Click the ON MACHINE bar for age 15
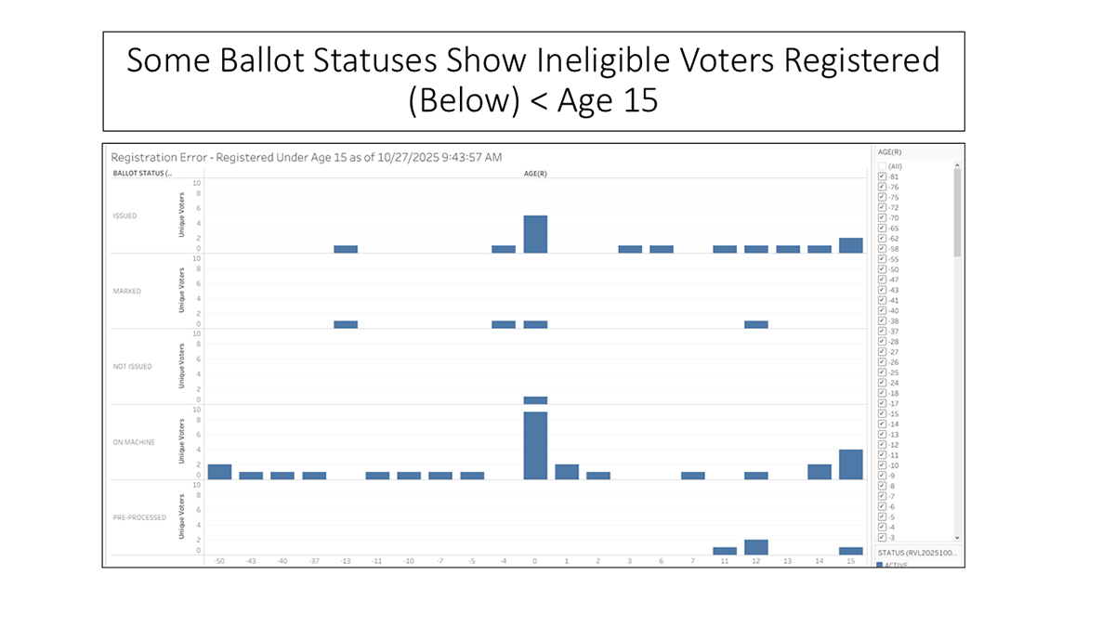1115x627 pixels. (850, 464)
